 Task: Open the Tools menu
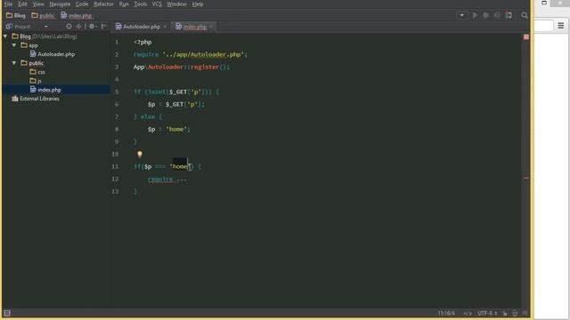(141, 4)
